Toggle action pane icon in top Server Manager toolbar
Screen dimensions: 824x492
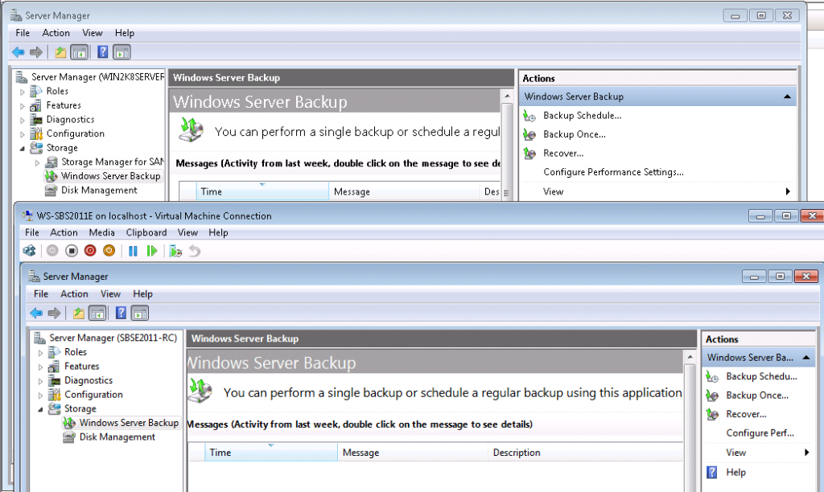[122, 52]
